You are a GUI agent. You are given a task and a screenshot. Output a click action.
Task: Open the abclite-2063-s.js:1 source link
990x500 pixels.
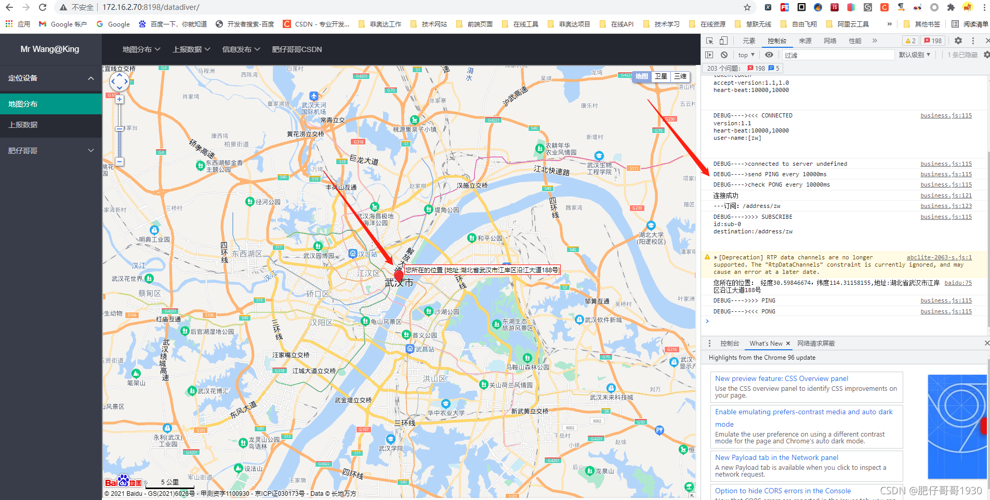click(x=939, y=257)
